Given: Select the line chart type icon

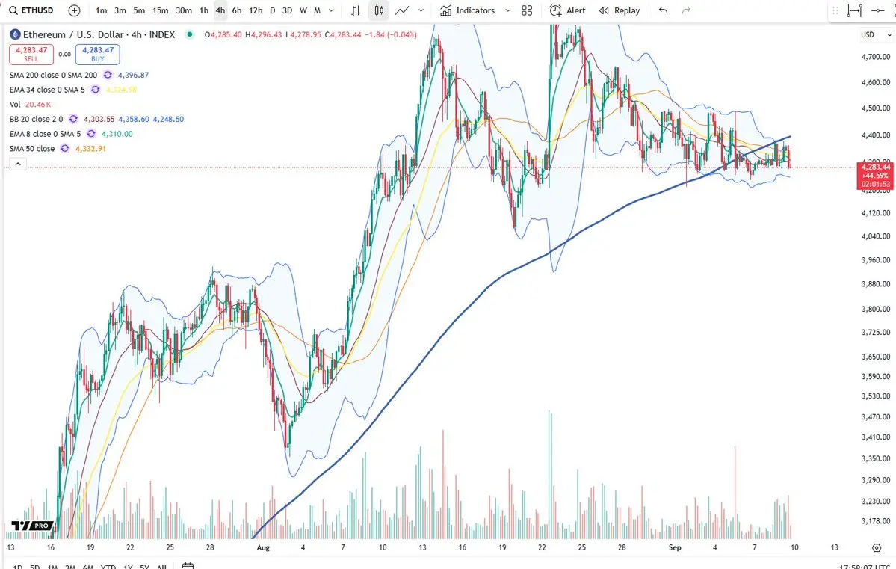Looking at the screenshot, I should pyautogui.click(x=402, y=10).
